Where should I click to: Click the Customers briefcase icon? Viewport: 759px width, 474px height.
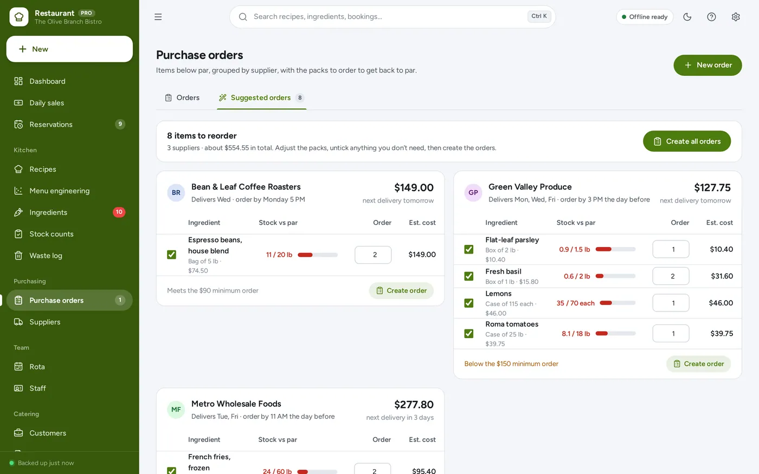click(18, 433)
